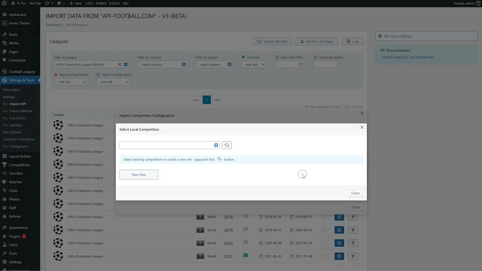The height and width of the screenshot is (271, 482).
Task: Open the API Import Settings panel
Action: point(426,36)
